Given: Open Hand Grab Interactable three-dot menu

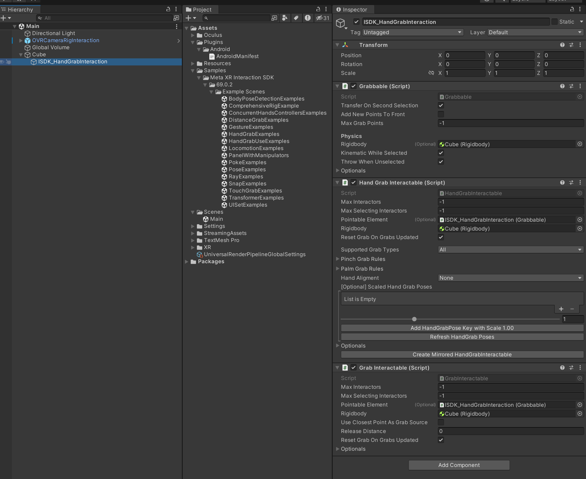Looking at the screenshot, I should coord(580,182).
